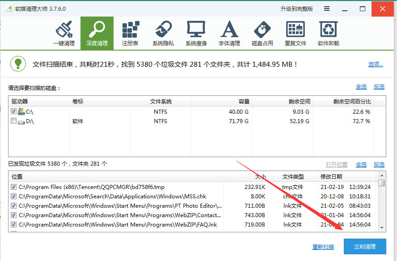Click the file list scrollbar thumb

(382, 183)
